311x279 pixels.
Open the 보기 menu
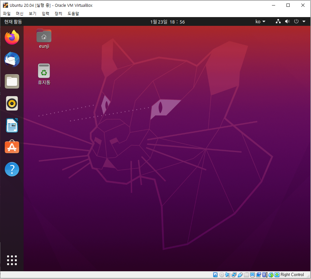coord(33,14)
